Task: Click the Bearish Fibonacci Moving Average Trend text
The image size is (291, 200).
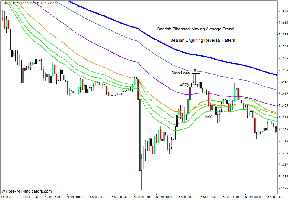Action: (x=195, y=29)
